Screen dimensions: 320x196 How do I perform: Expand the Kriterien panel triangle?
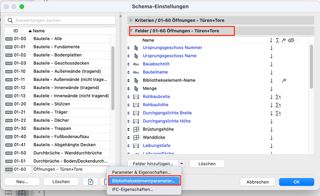point(131,20)
